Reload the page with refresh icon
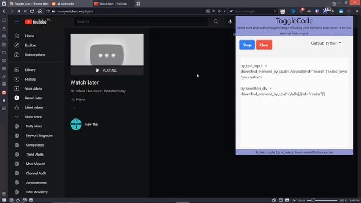This screenshot has height=203, width=361. [x=32, y=11]
